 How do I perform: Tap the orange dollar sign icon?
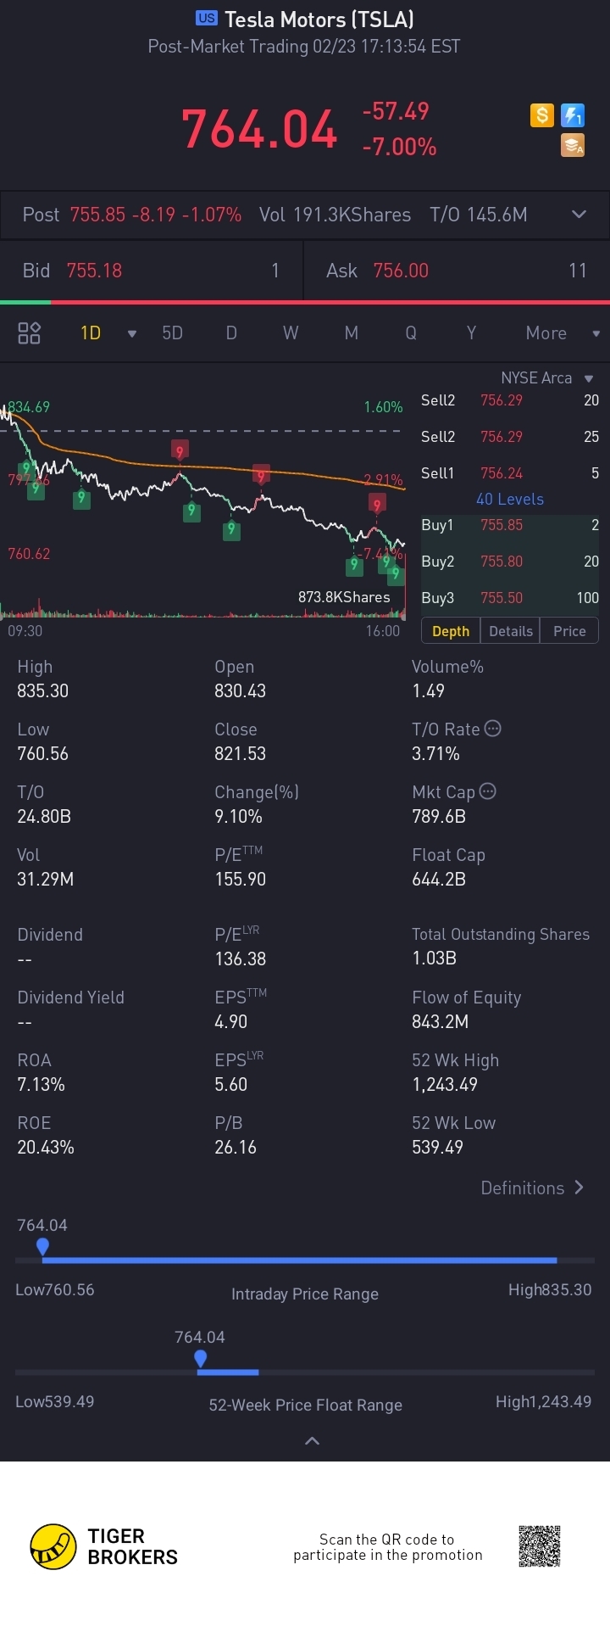[542, 115]
